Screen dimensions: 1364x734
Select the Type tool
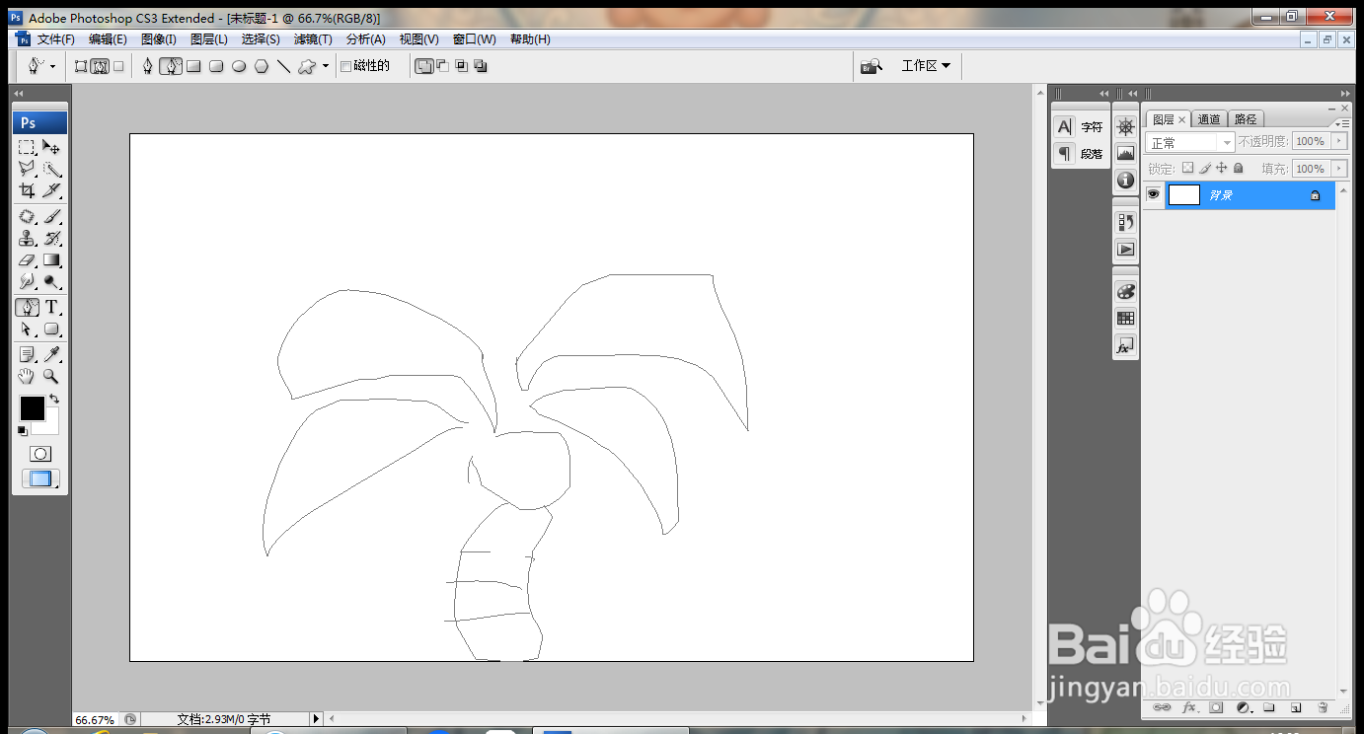51,308
